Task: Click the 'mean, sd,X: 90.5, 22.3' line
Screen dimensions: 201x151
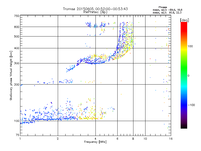Action: click(x=167, y=13)
